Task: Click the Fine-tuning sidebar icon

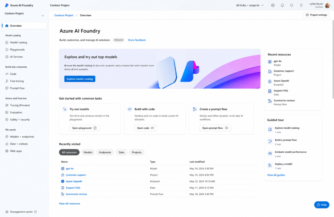Action: [x=7, y=81]
